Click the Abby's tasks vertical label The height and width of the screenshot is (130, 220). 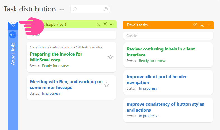coord(13,54)
